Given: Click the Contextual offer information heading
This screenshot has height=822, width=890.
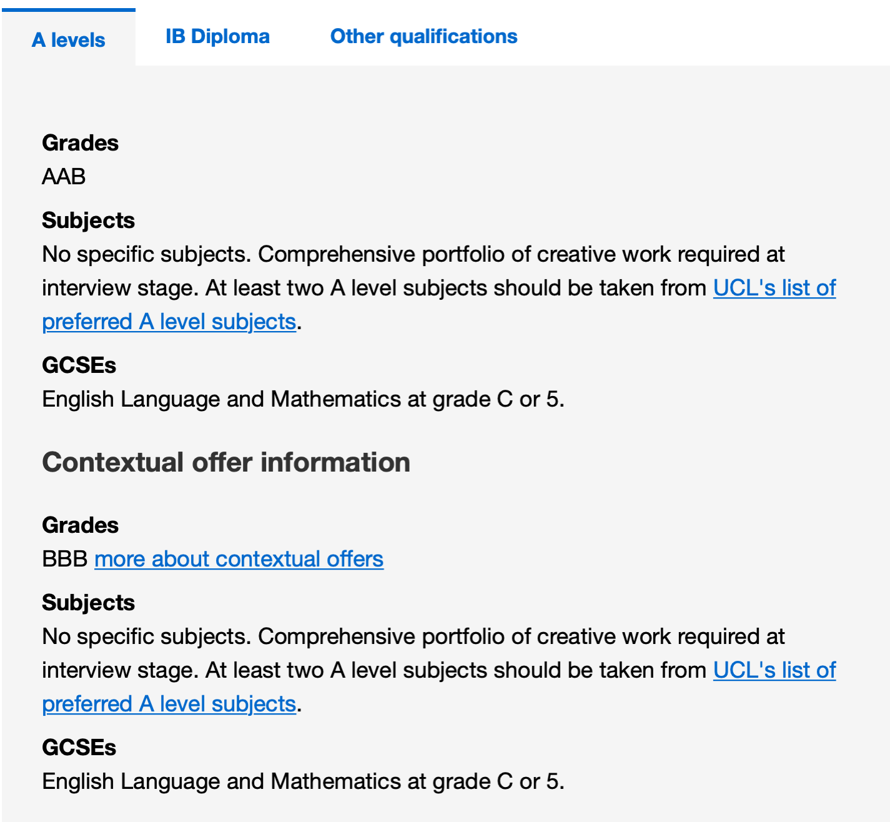Looking at the screenshot, I should [x=226, y=463].
